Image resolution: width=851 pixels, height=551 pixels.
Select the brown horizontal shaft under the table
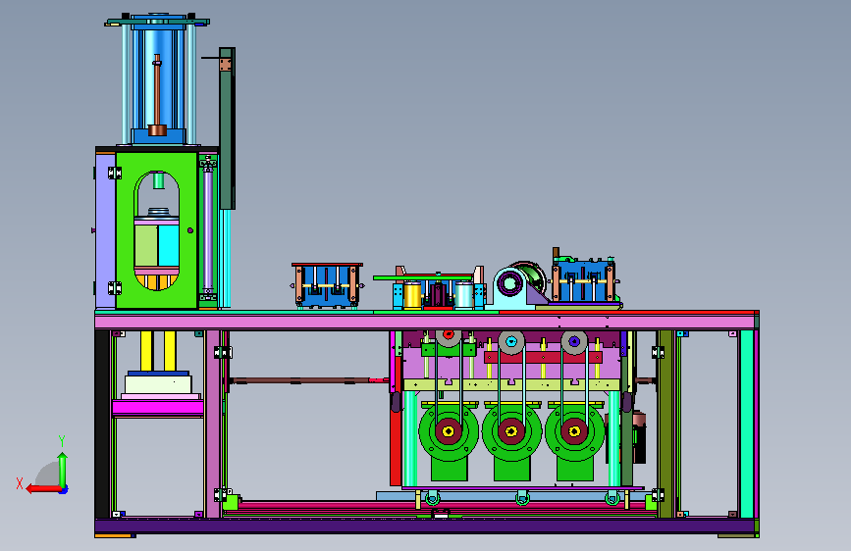coord(308,380)
